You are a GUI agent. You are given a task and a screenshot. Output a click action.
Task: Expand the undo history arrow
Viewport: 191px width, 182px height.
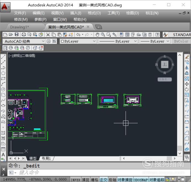click(83, 35)
